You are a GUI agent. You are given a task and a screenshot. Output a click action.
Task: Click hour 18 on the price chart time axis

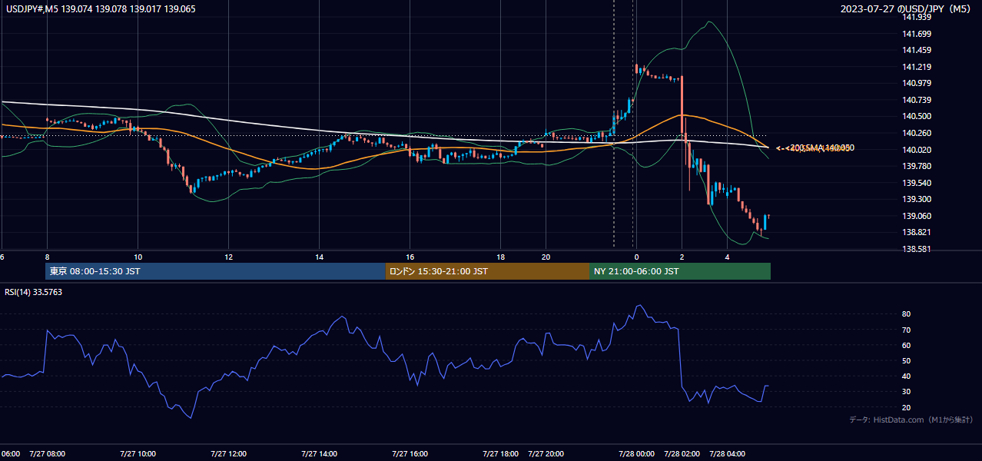pos(501,257)
